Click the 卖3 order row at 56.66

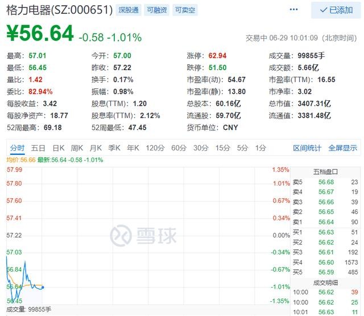(325, 202)
